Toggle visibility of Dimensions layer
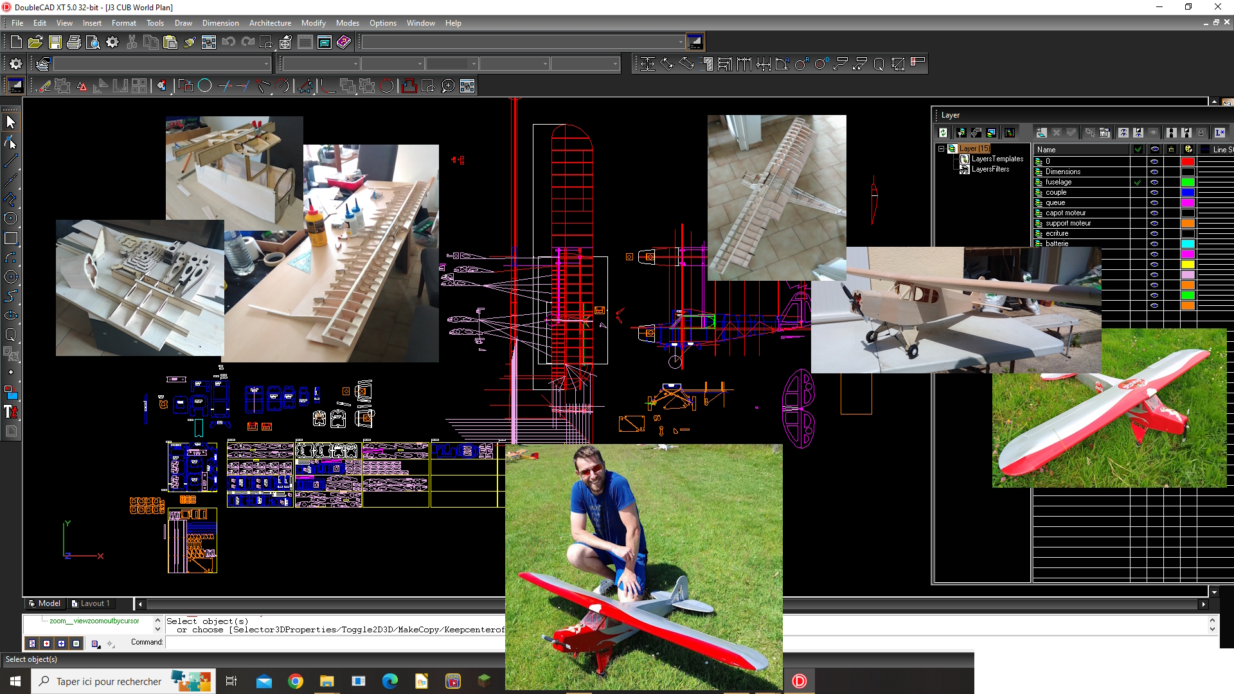The image size is (1234, 694). point(1154,172)
